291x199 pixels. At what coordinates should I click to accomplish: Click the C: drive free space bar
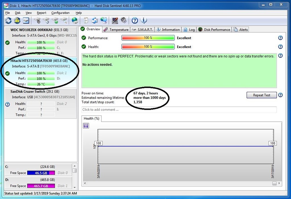click(x=41, y=173)
